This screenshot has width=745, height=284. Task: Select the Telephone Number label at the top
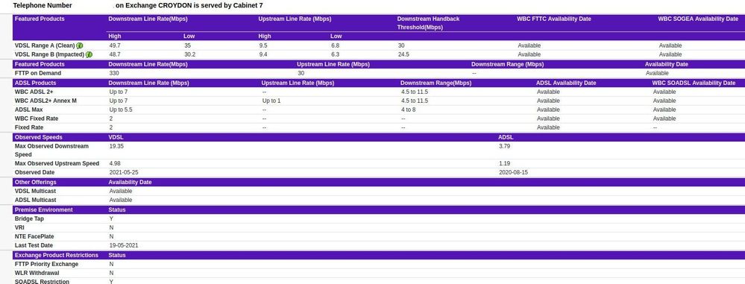tap(43, 6)
